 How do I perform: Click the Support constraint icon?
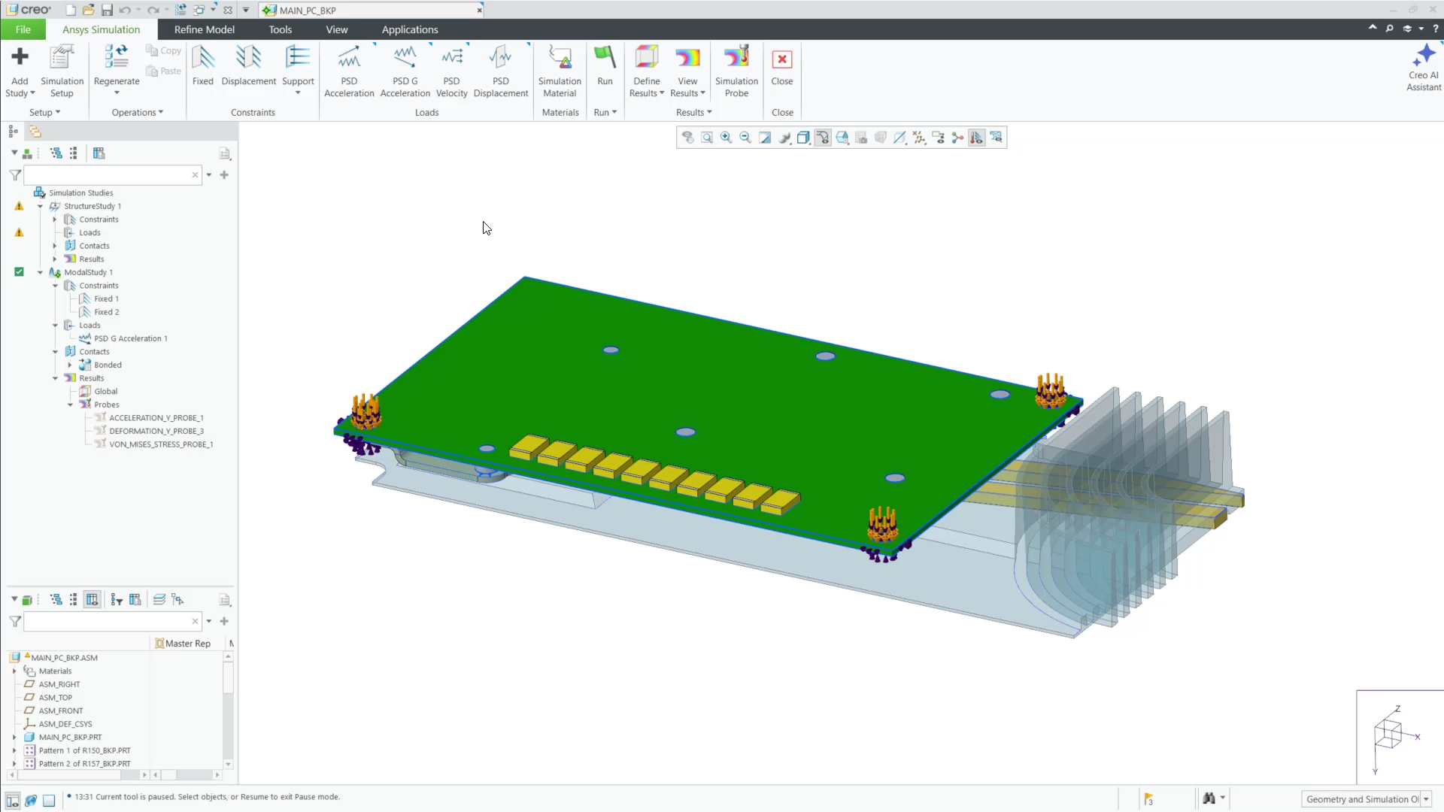click(298, 57)
